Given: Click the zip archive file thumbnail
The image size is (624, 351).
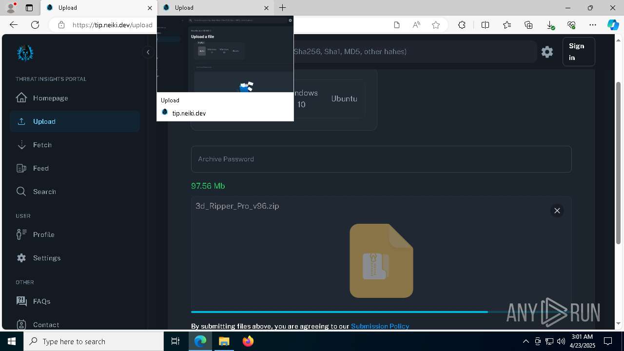Looking at the screenshot, I should point(381,261).
